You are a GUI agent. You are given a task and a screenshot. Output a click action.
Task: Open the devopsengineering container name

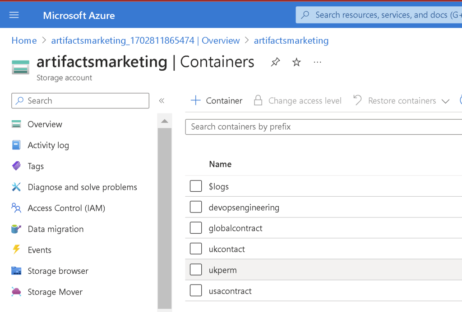pyautogui.click(x=244, y=208)
